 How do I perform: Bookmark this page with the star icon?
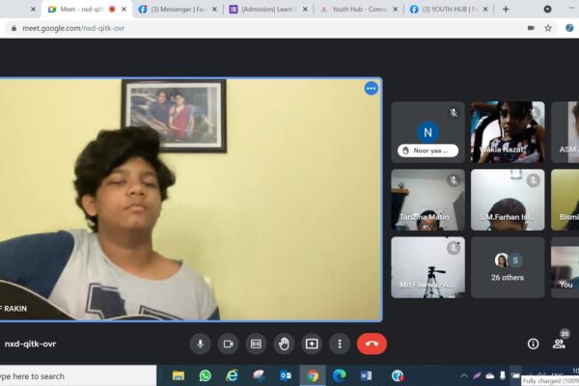tap(548, 28)
